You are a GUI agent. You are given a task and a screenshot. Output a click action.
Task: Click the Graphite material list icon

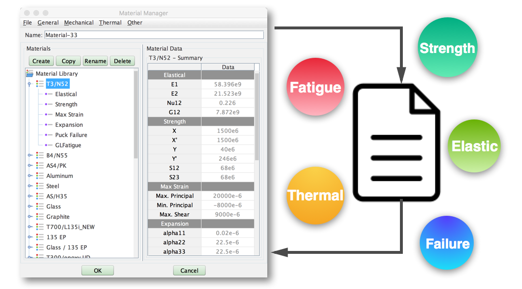click(x=40, y=217)
